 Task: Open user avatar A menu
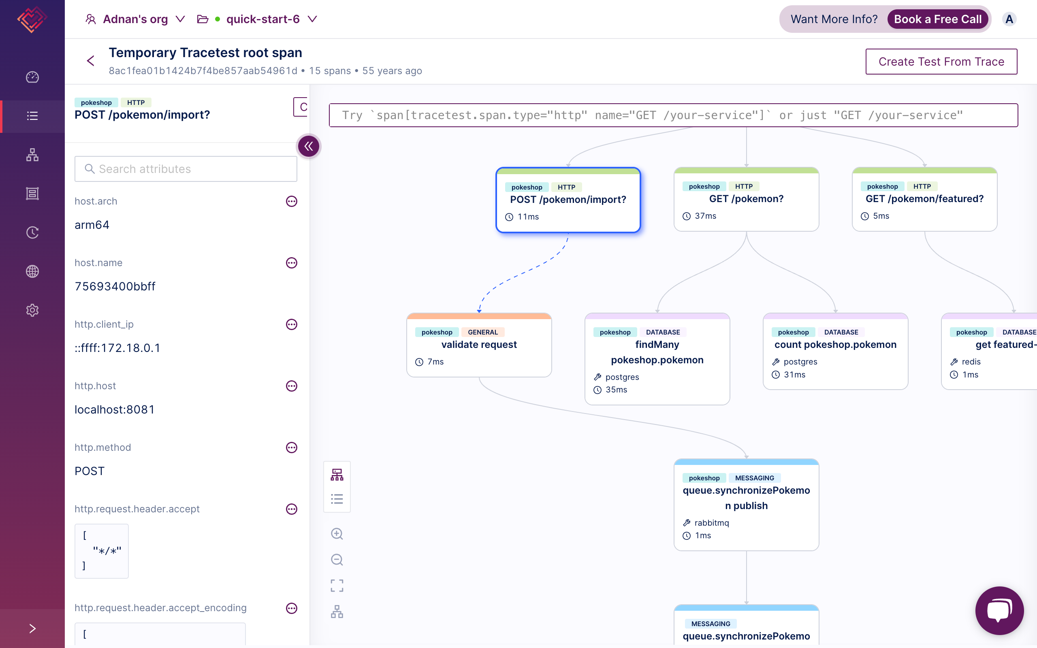1009,19
